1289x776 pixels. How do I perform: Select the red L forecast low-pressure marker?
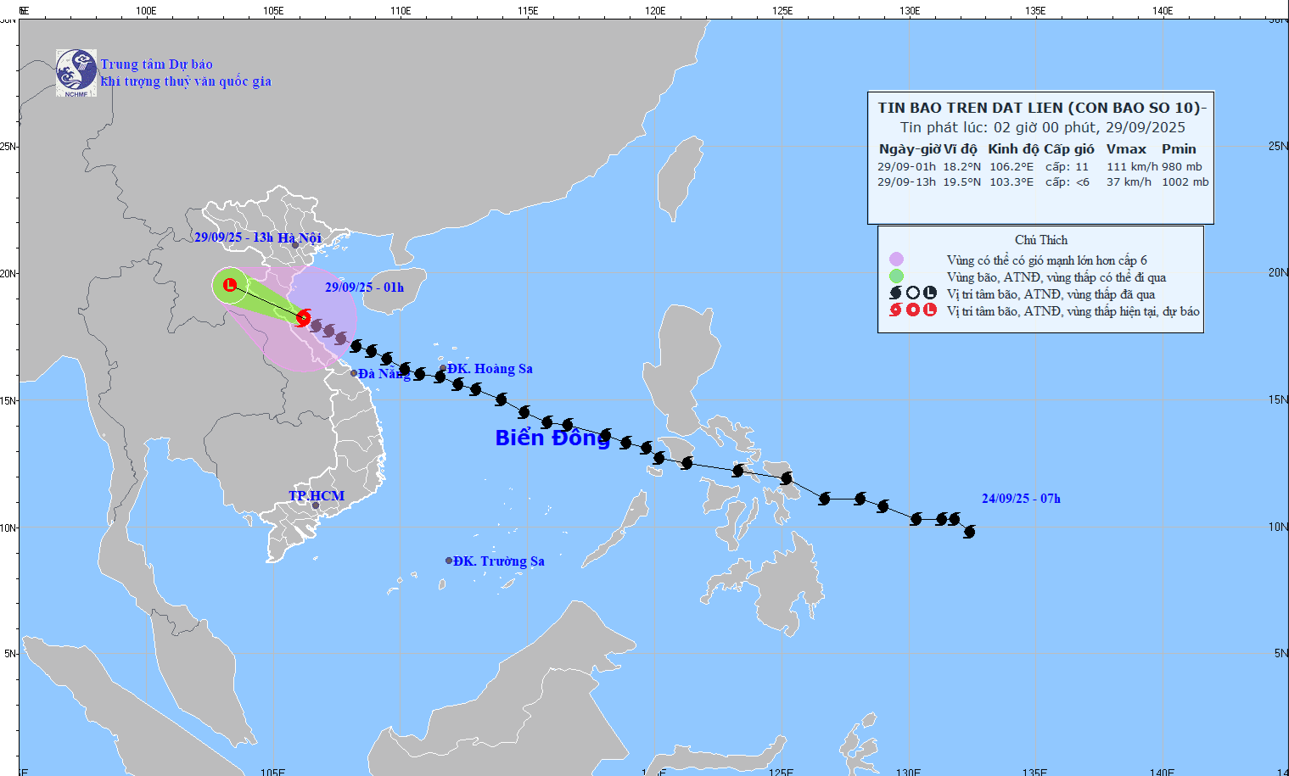(x=229, y=285)
